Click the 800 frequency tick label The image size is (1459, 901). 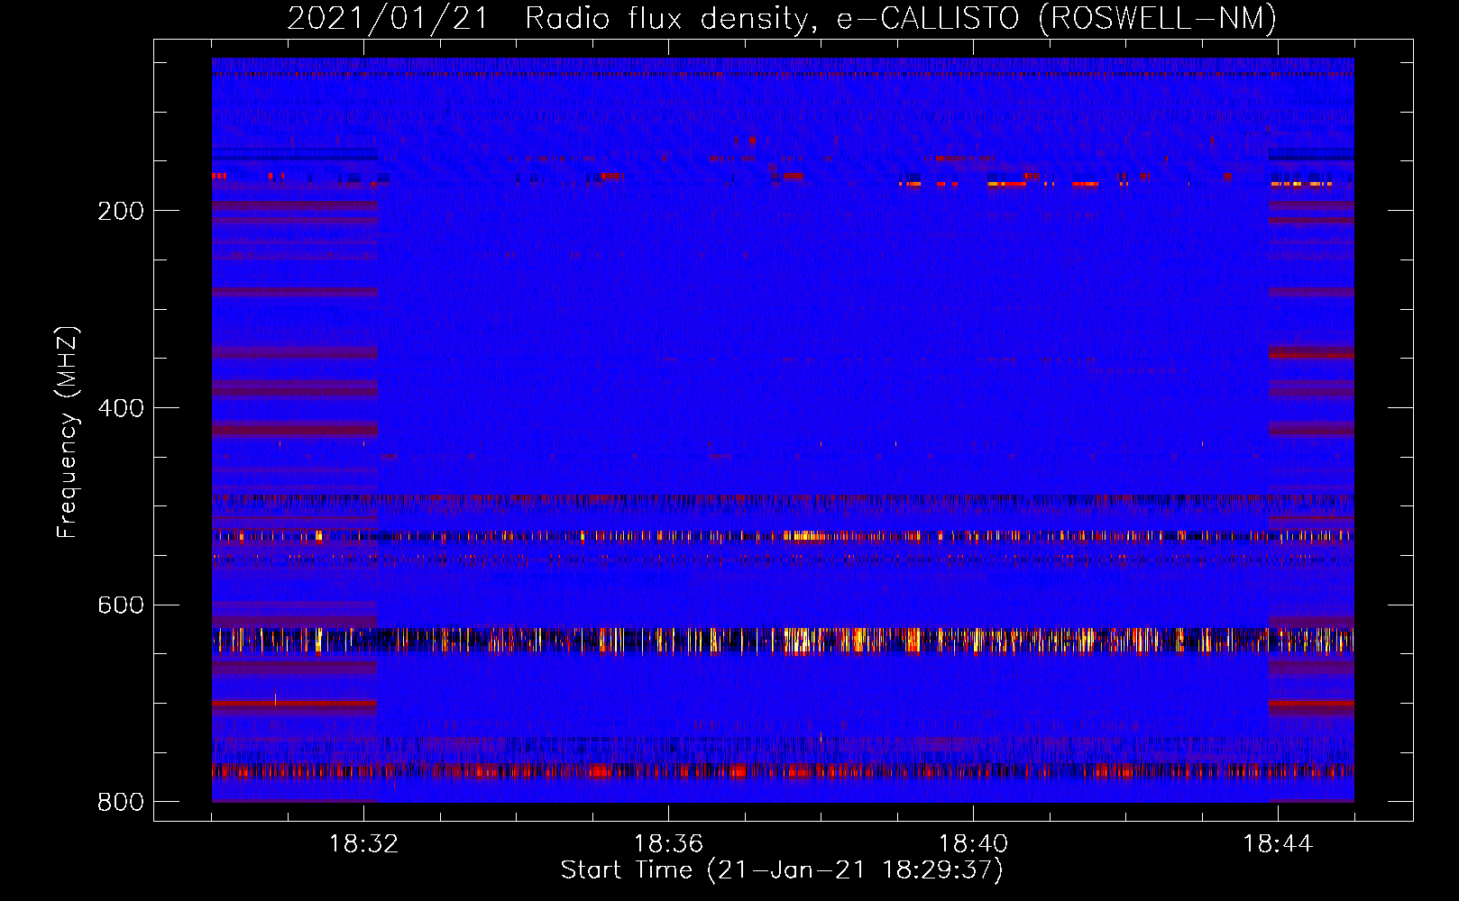pyautogui.click(x=121, y=802)
